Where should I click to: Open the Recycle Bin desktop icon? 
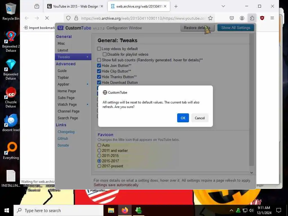[11, 11]
